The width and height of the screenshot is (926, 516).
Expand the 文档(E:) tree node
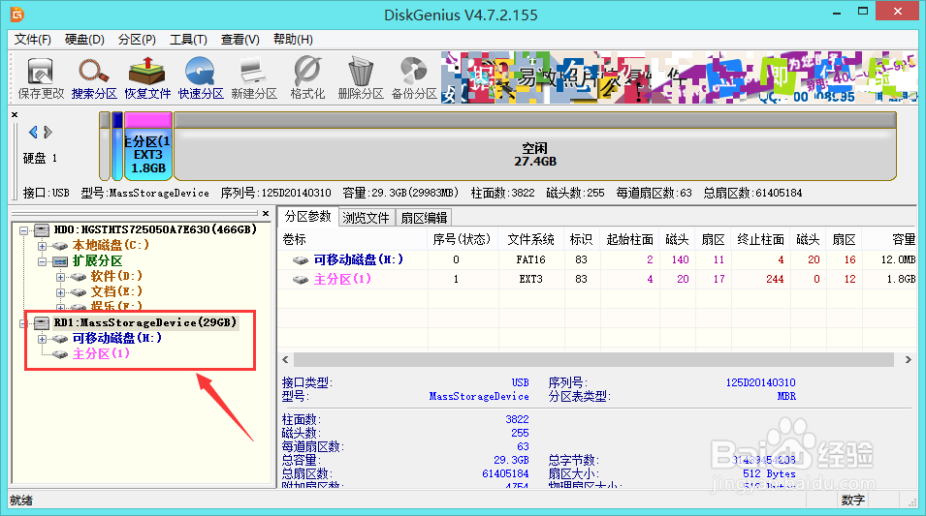(x=61, y=292)
